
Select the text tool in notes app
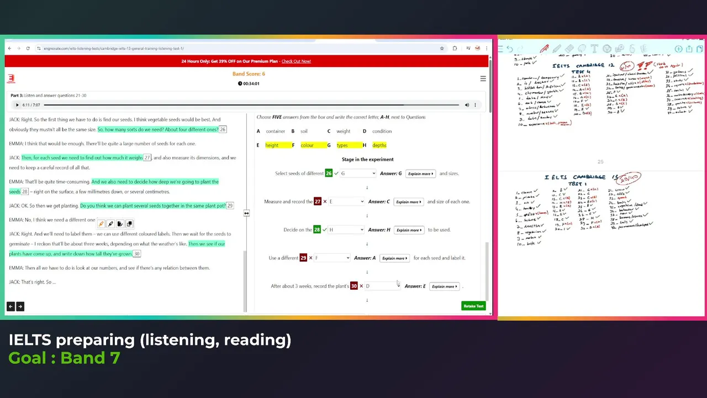coord(594,49)
